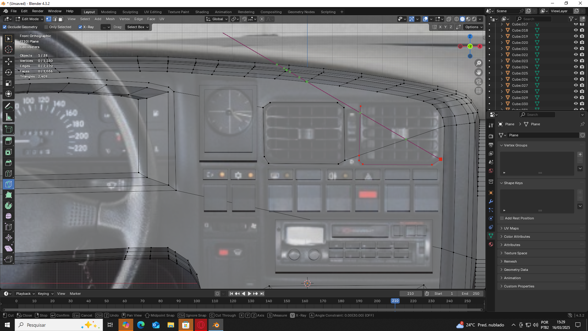Open viewport Options button
The image size is (588, 331).
coord(473,27)
